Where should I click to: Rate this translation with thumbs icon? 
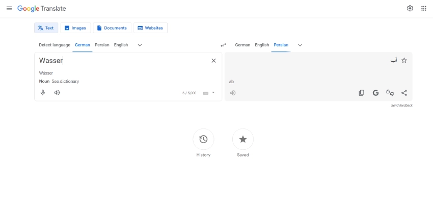point(390,93)
